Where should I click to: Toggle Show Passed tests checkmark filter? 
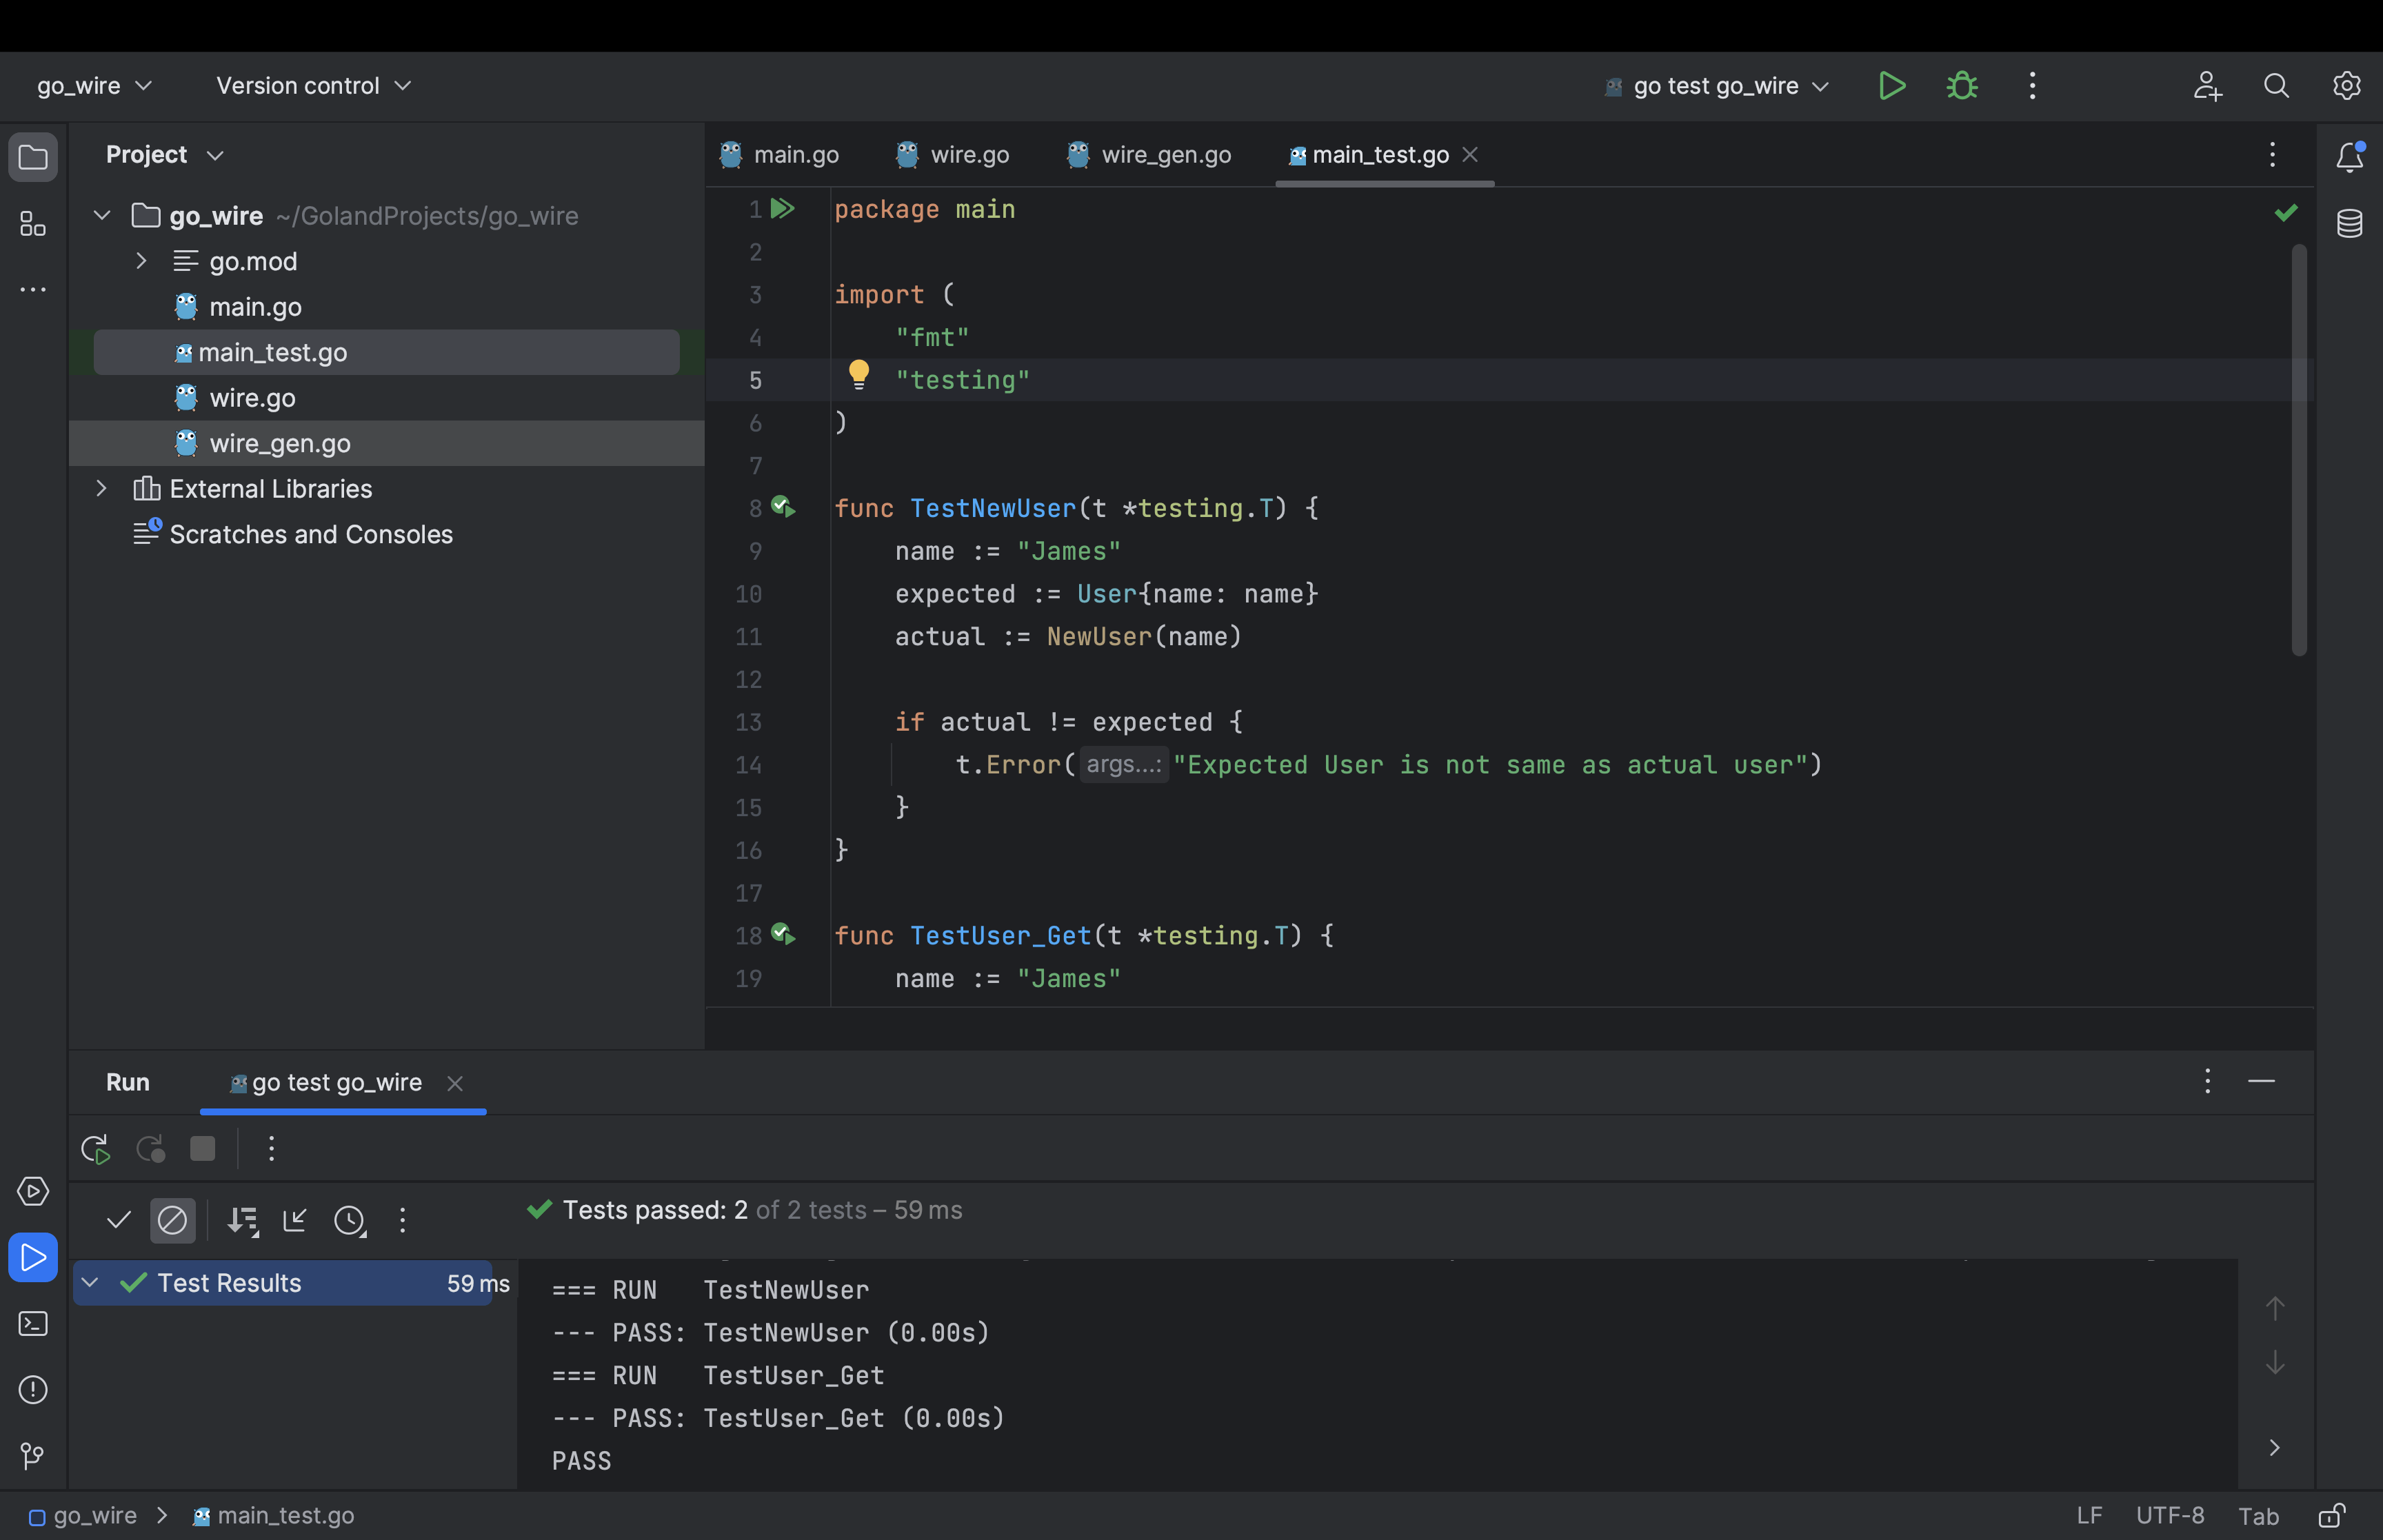tap(119, 1220)
